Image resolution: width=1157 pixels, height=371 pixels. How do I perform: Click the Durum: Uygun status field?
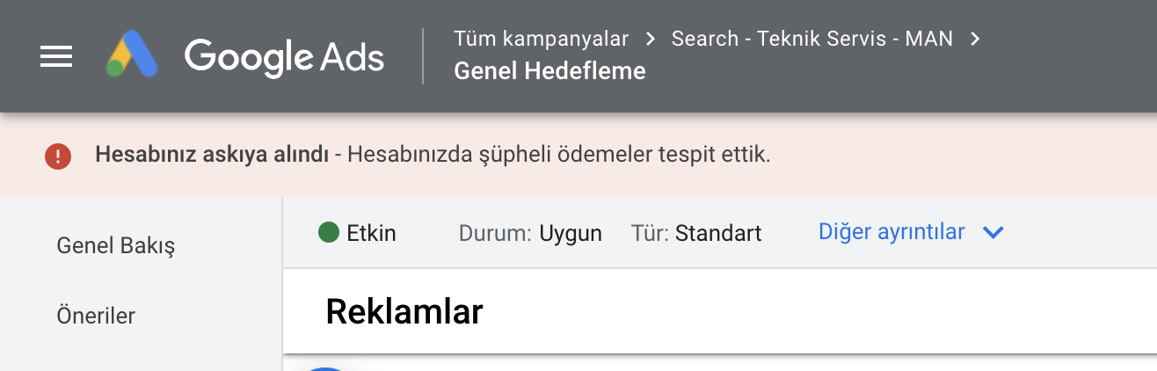(x=530, y=233)
